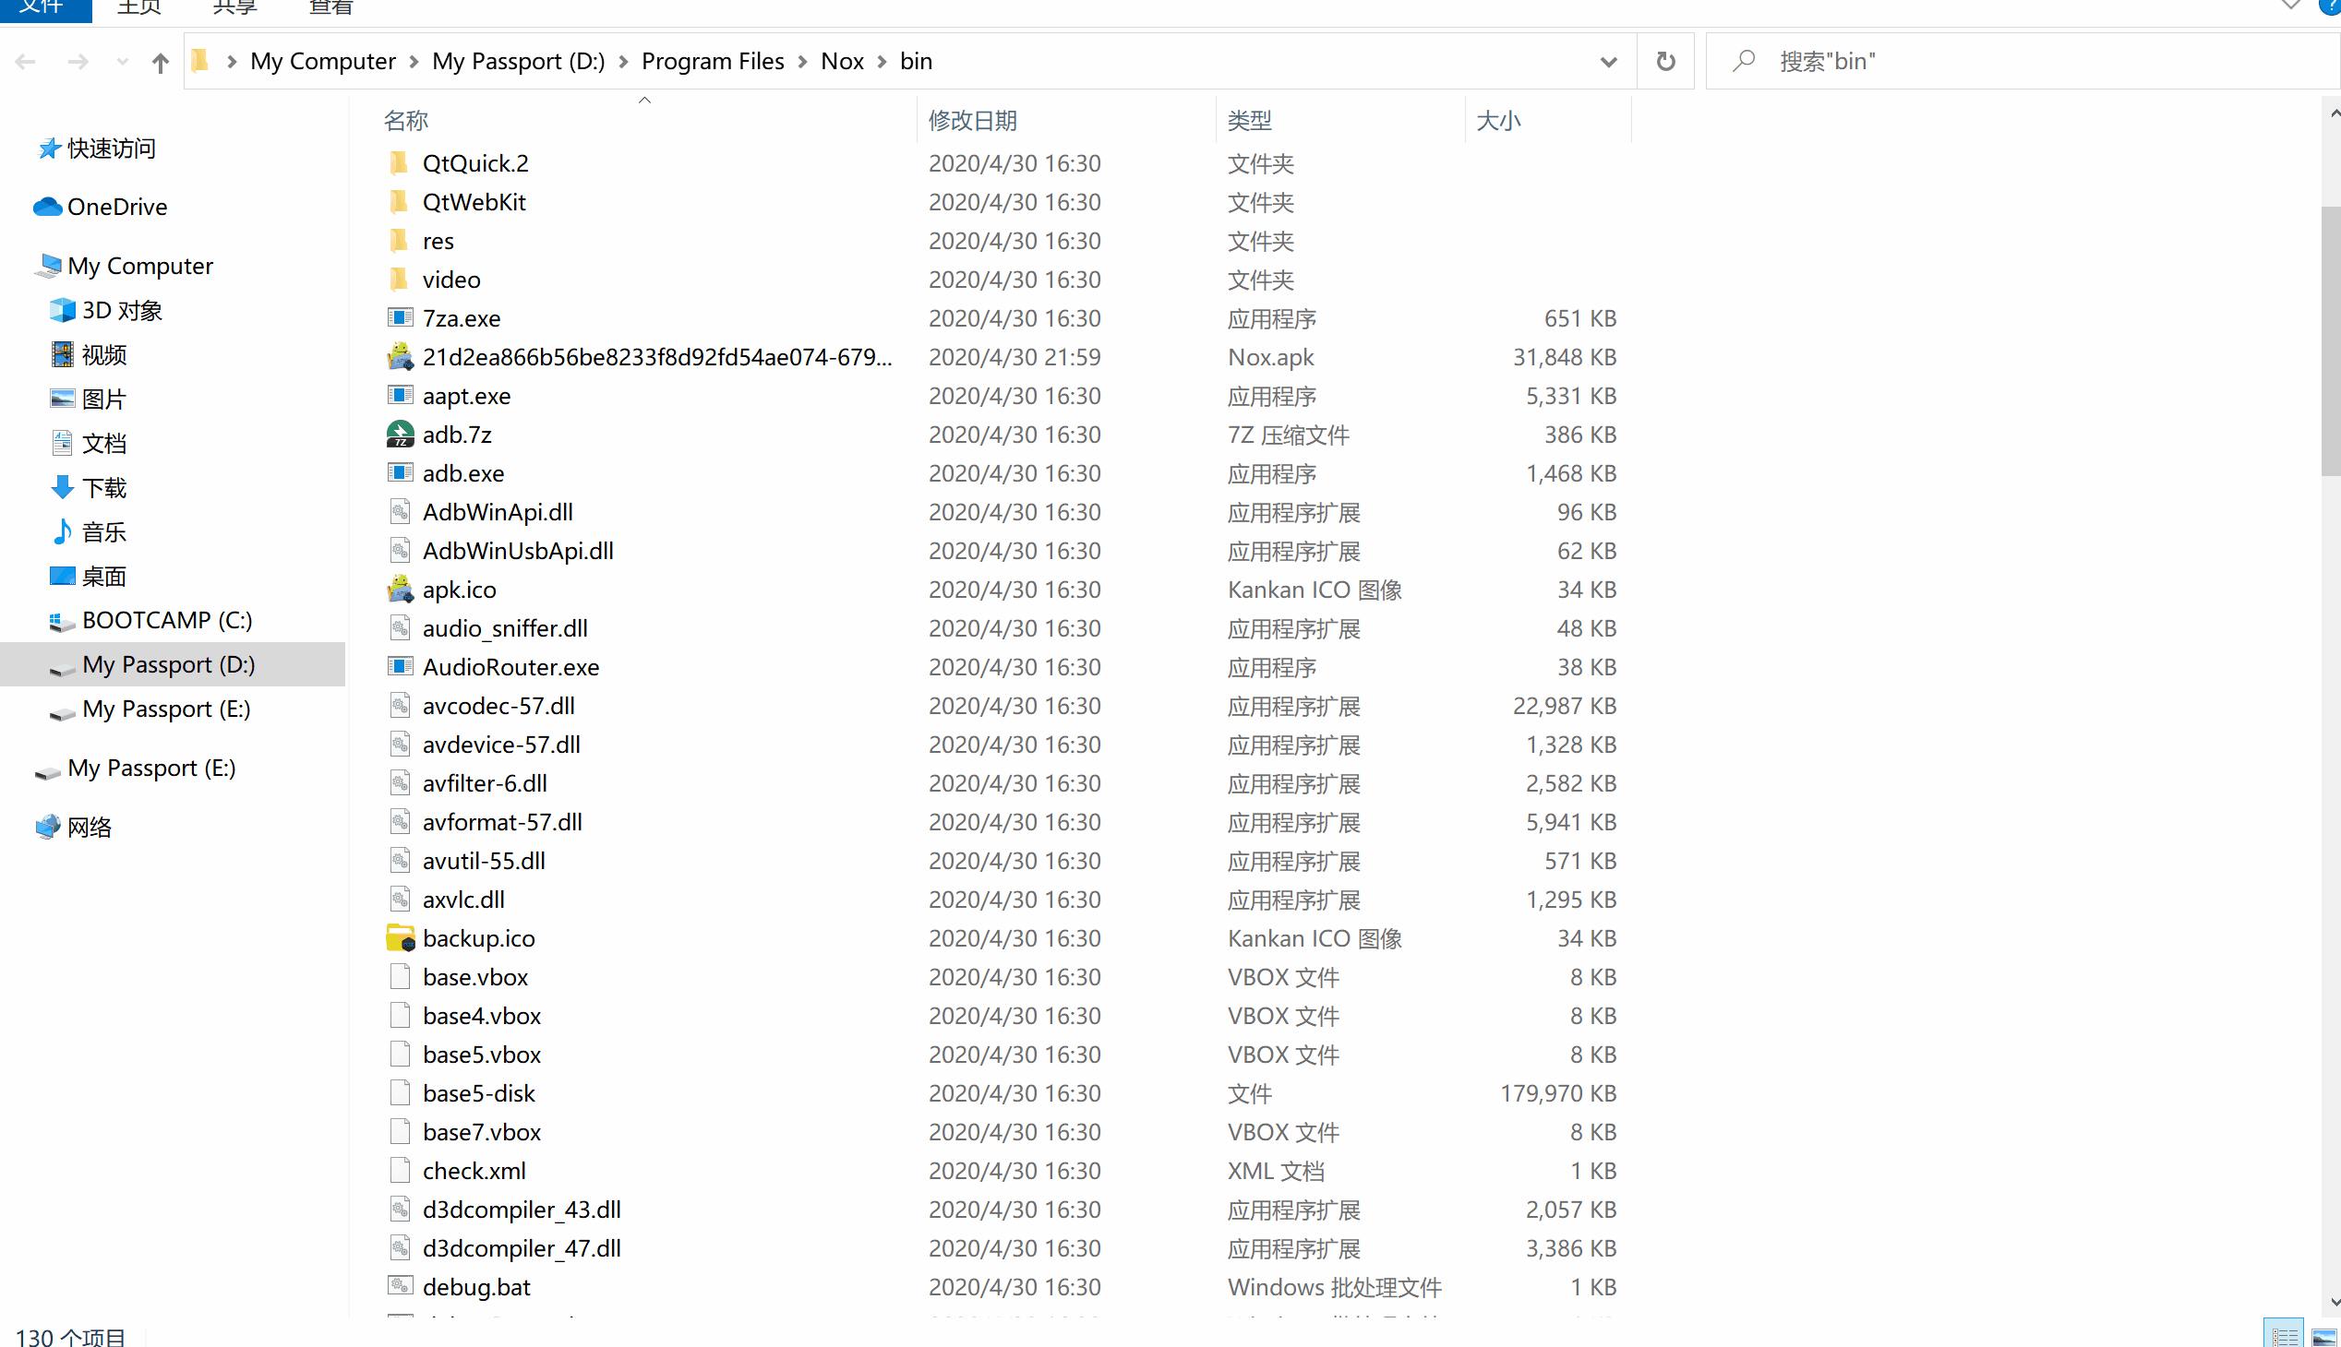Click the Refresh button in address bar

click(1665, 61)
